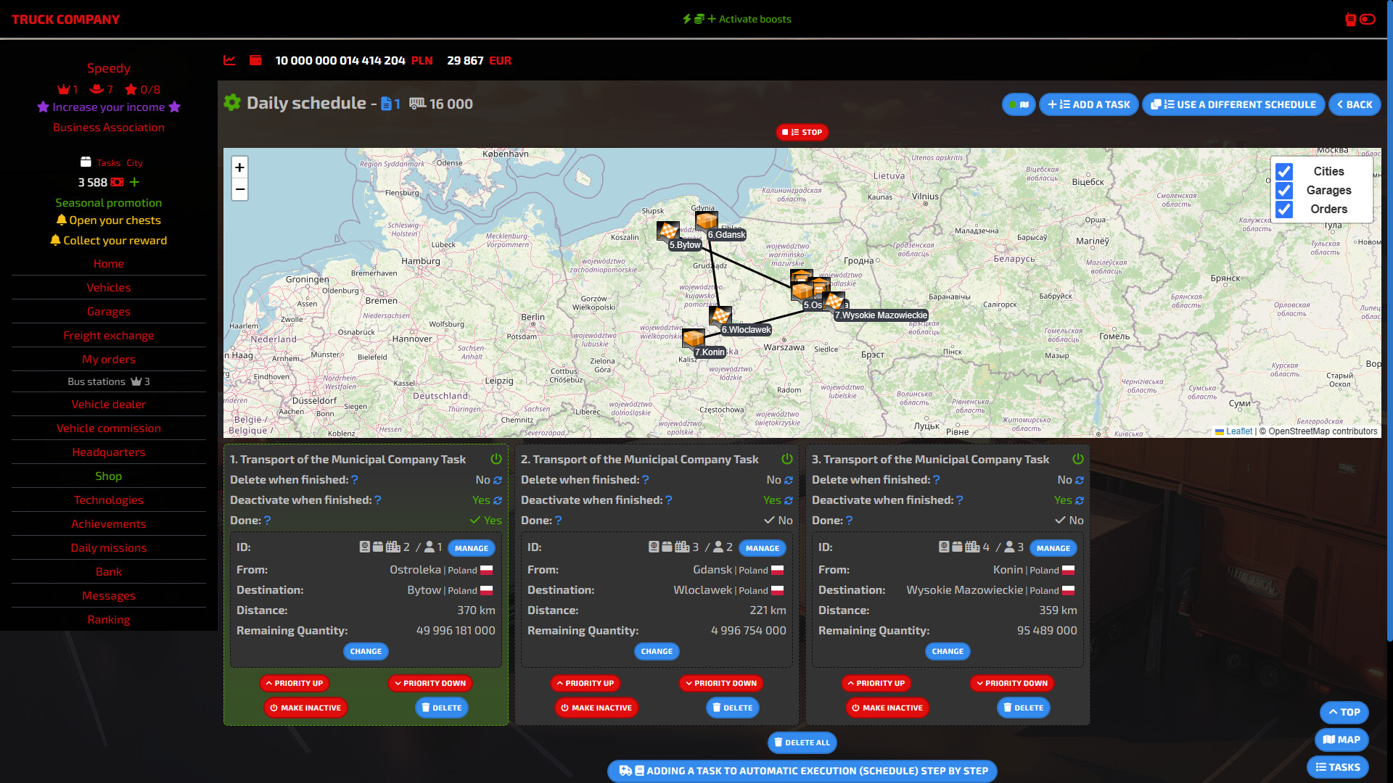Click Priority Down on task 3
This screenshot has width=1393, height=783.
1011,683
